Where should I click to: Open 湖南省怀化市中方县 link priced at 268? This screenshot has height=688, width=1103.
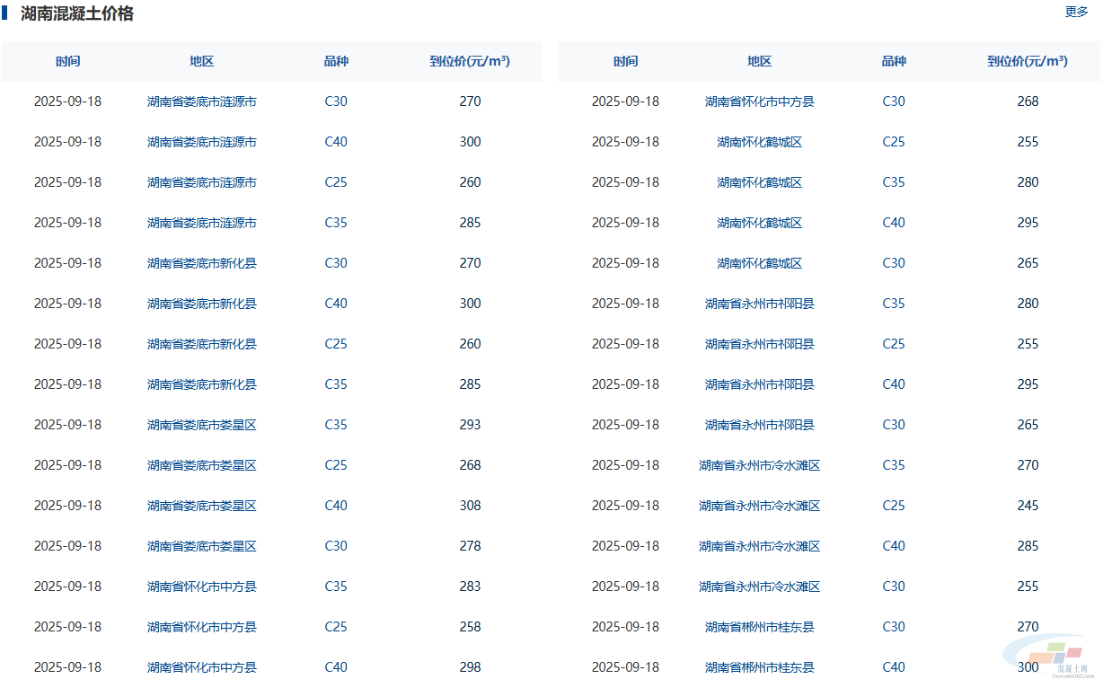[x=759, y=101]
